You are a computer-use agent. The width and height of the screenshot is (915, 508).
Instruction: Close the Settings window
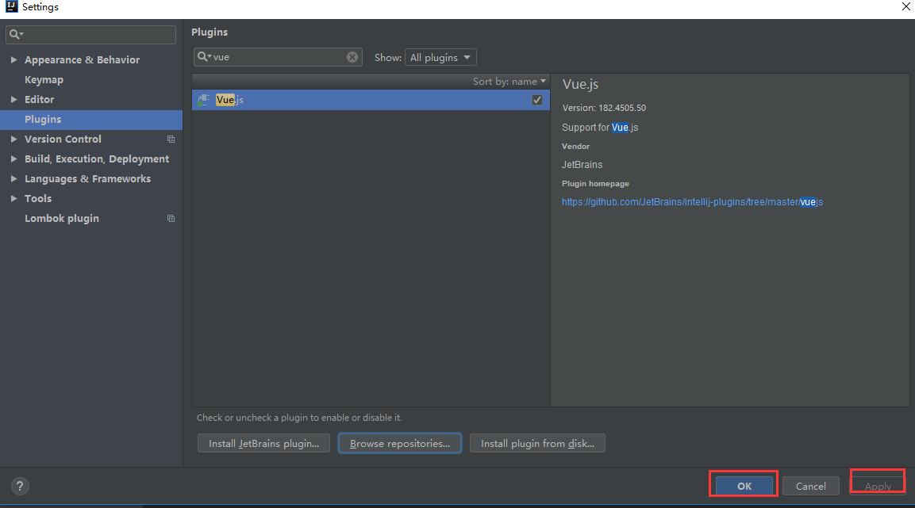pos(905,6)
